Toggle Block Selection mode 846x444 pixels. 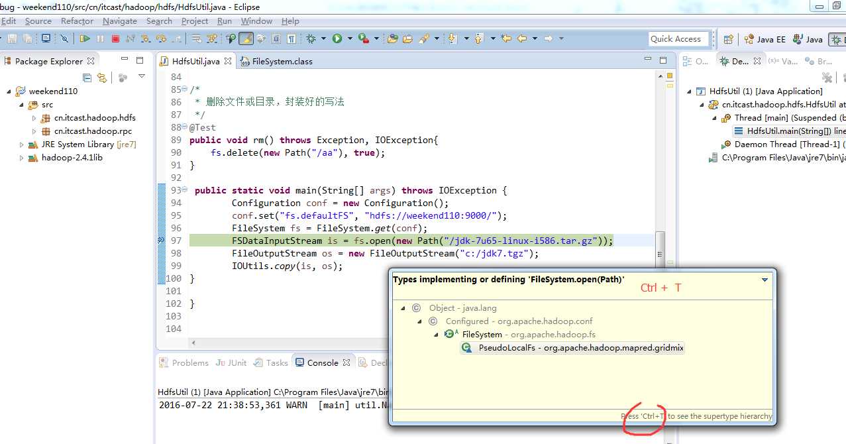pos(276,38)
